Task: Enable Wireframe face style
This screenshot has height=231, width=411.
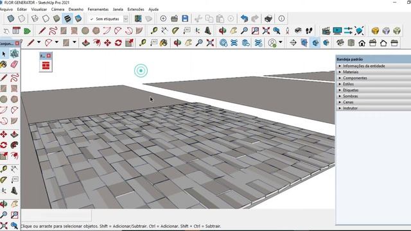Action: [35, 19]
